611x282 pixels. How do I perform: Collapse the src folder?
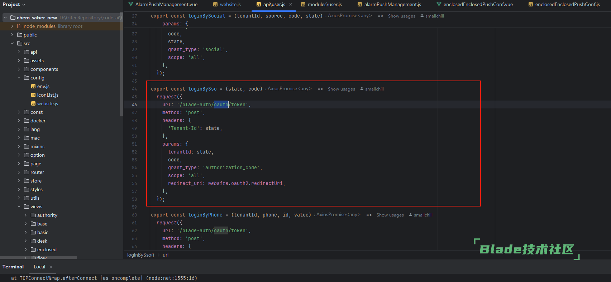click(x=12, y=43)
